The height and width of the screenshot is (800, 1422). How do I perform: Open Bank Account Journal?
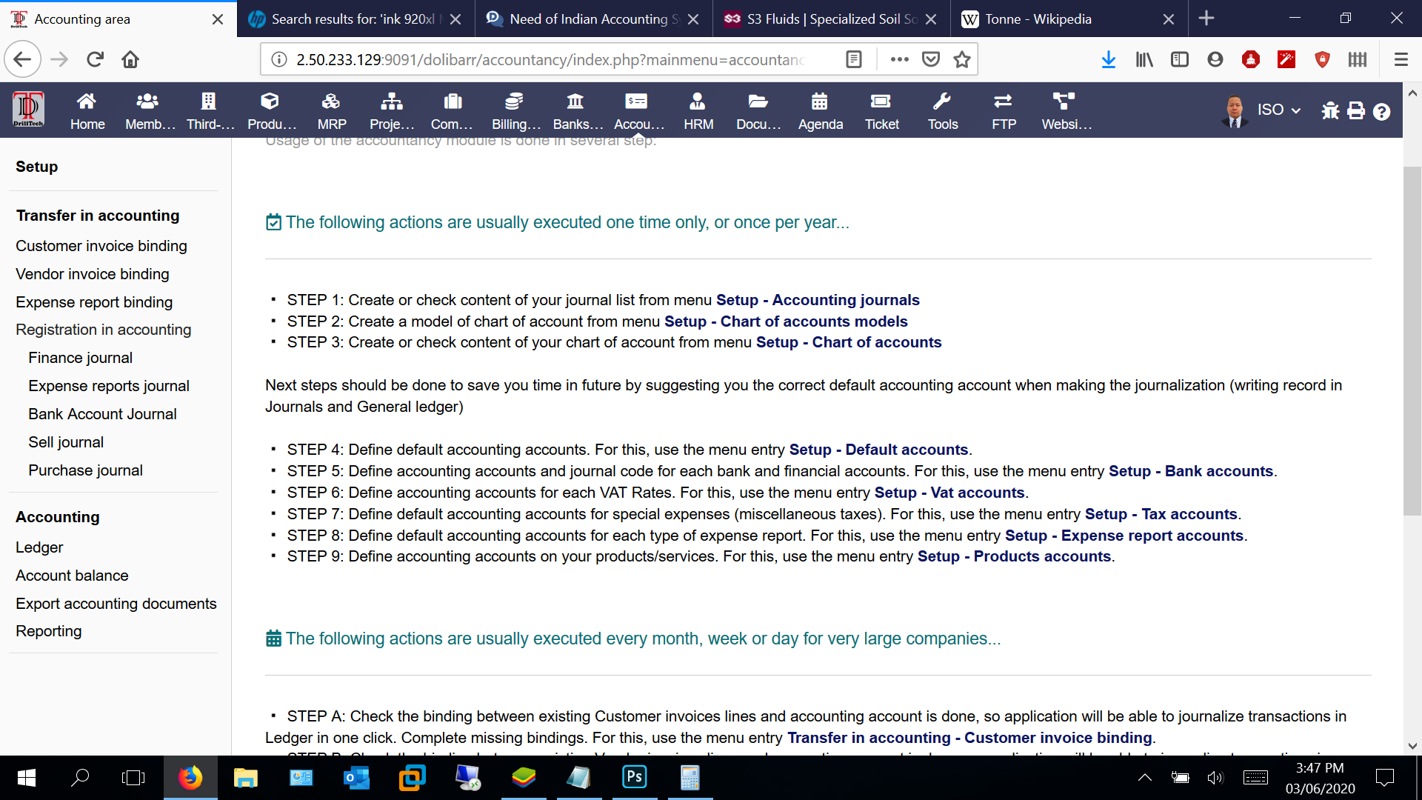(x=102, y=414)
